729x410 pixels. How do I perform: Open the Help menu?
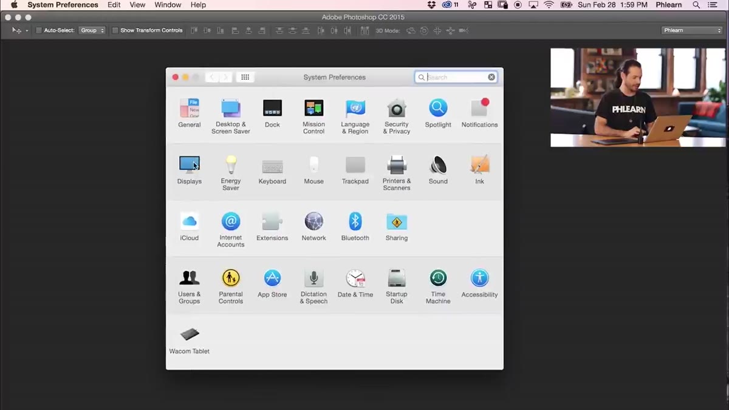198,5
